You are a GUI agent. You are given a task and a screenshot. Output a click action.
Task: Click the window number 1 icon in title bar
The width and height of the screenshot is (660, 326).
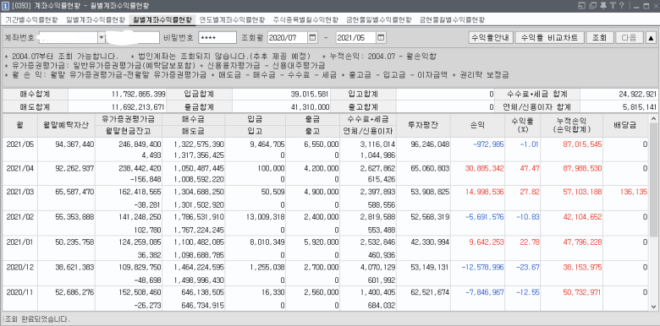pos(5,6)
